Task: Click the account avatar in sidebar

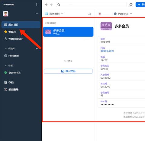Action: (6, 14)
